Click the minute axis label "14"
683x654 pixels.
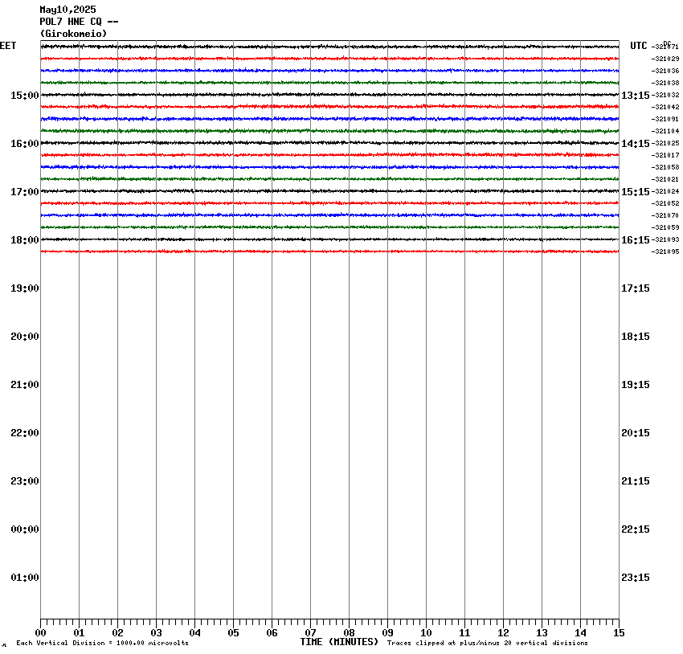tap(580, 633)
